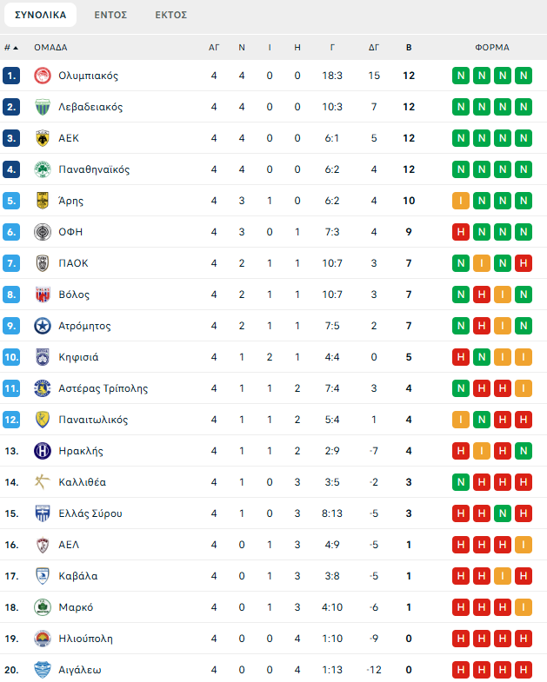Switch to the ΕΚΤΟΣ tab
The height and width of the screenshot is (682, 547).
[x=170, y=15]
